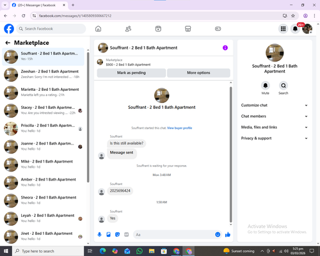Click the purple conversation info icon
Viewport: 320px width, 256px height.
point(225,48)
